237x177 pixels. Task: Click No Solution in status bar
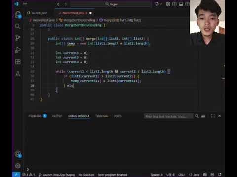pos(86,175)
